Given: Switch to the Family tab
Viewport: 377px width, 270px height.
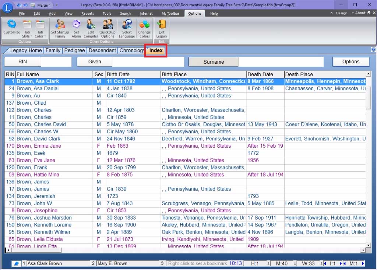Looking at the screenshot, I should click(x=53, y=50).
